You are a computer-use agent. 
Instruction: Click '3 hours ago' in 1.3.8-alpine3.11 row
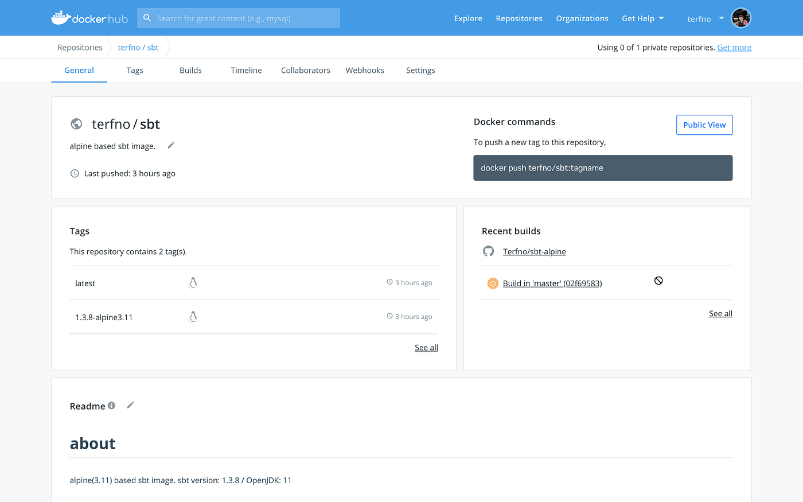click(x=414, y=317)
